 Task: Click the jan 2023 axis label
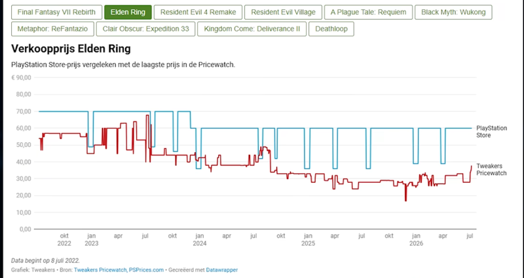pos(91,240)
